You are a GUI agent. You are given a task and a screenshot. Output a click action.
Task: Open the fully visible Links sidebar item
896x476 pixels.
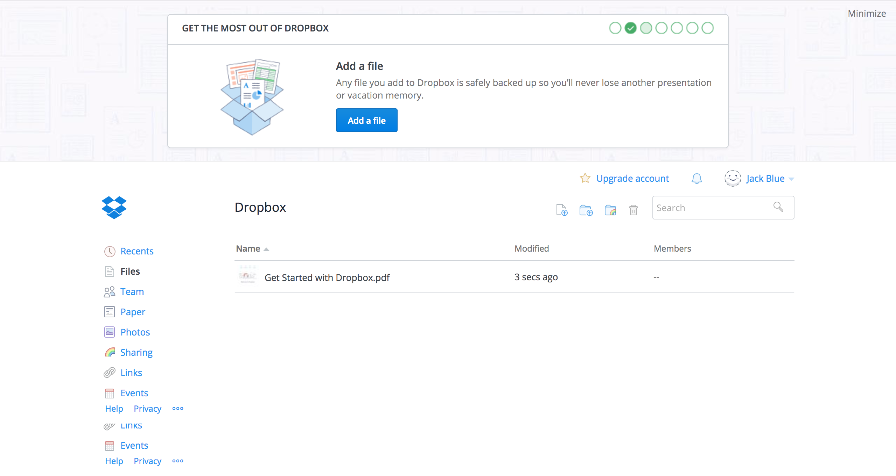131,373
